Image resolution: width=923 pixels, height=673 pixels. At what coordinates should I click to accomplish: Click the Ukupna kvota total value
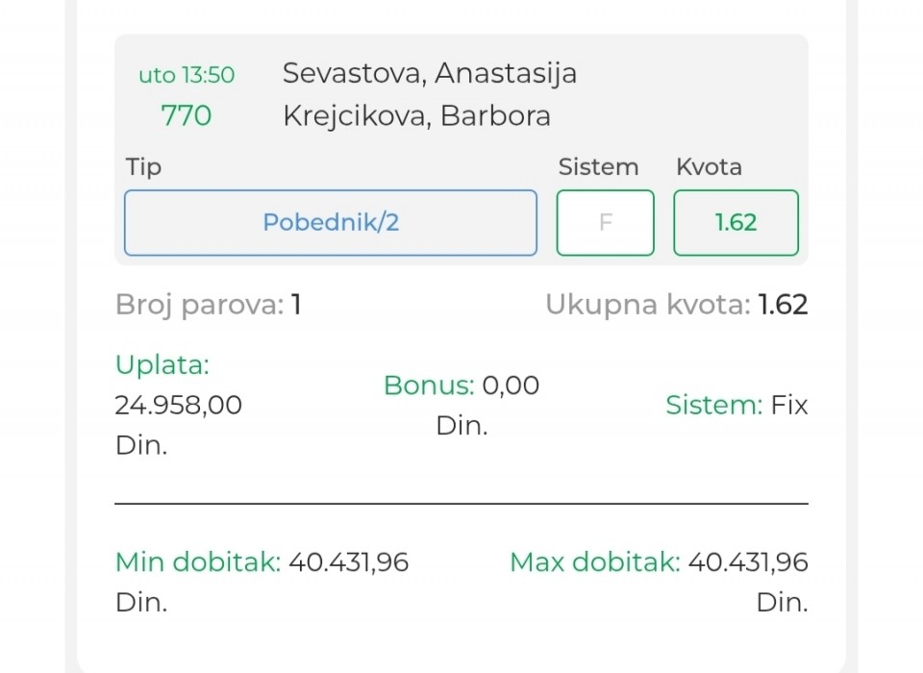(783, 305)
